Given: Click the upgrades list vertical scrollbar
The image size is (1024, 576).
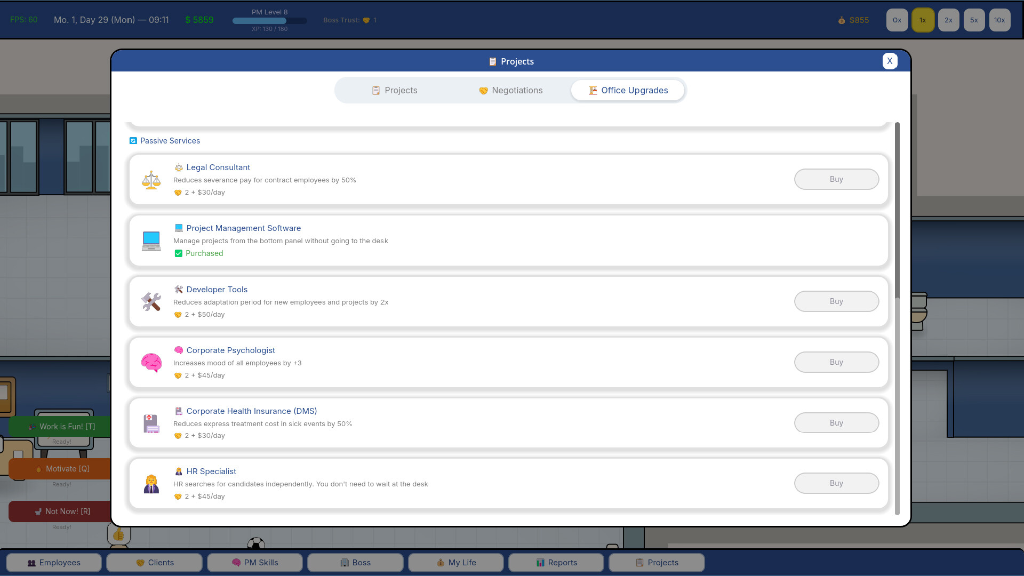Looking at the screenshot, I should click(x=897, y=211).
